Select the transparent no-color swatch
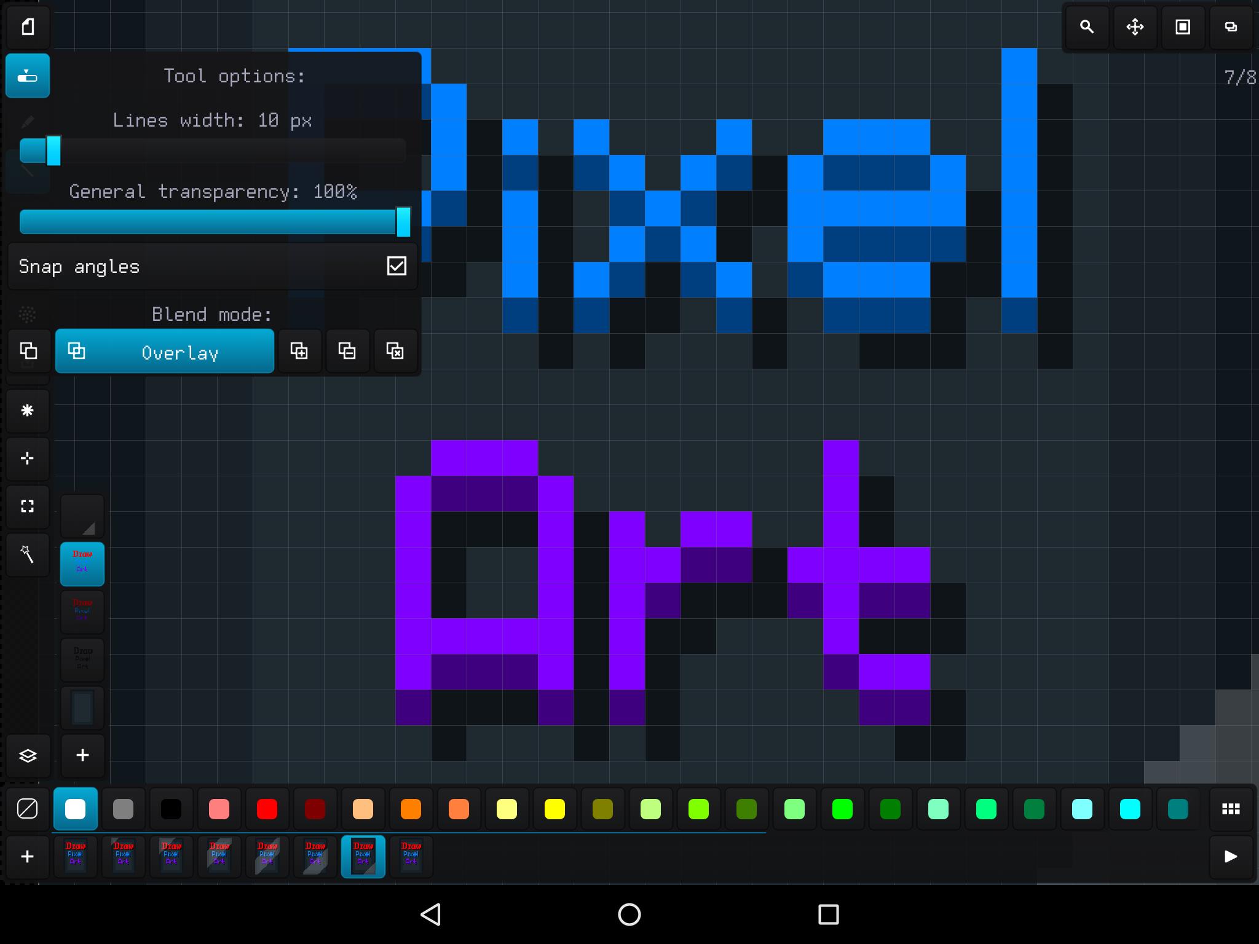Viewport: 1259px width, 944px height. [x=28, y=809]
